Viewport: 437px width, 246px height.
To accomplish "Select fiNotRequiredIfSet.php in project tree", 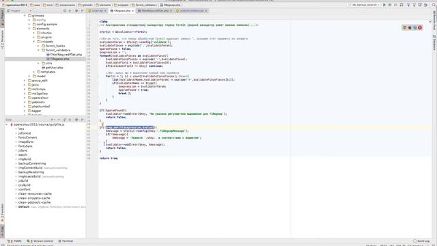I will coord(64,55).
